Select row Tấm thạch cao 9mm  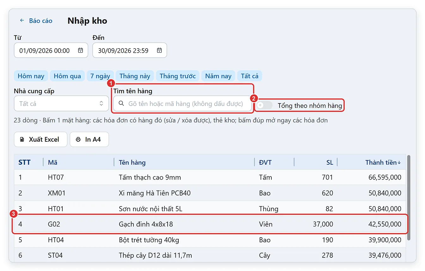coord(210,177)
